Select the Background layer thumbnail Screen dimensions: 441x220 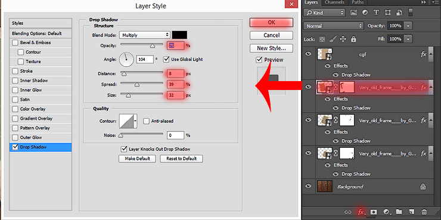pyautogui.click(x=325, y=186)
